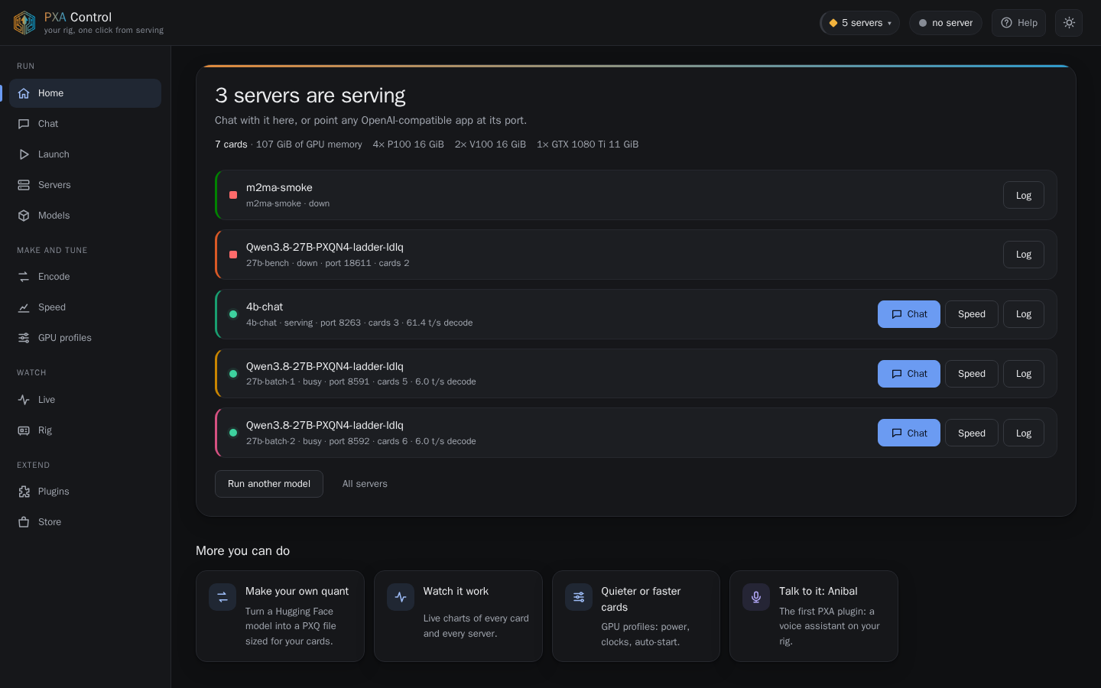Select the Rig item in the sidebar

(x=86, y=430)
